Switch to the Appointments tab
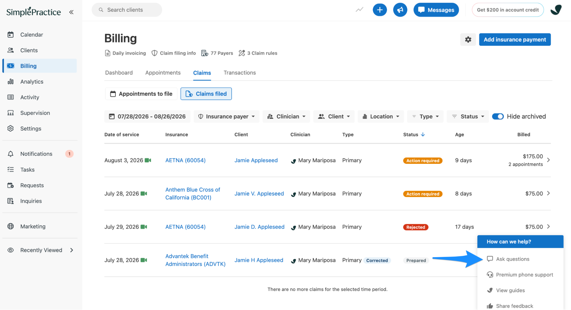 pos(163,73)
